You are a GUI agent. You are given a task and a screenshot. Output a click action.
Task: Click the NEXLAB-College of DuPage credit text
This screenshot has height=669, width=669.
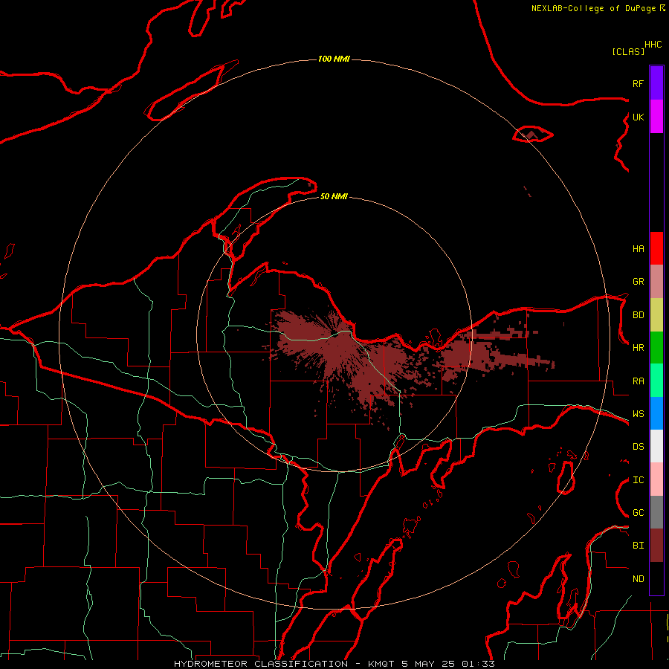tap(598, 8)
